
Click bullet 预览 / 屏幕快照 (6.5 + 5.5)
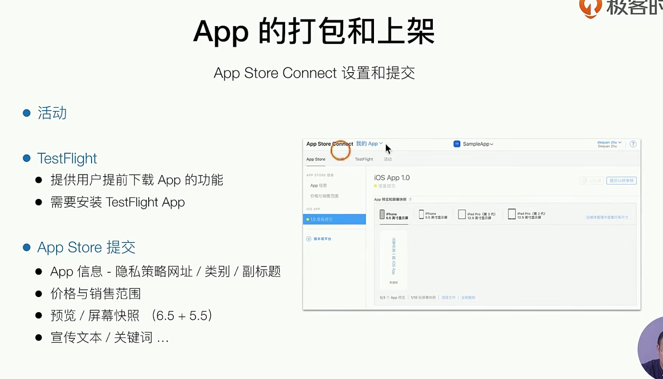(131, 316)
